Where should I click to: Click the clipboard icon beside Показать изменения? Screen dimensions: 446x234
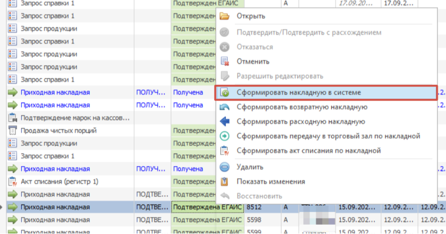225,181
